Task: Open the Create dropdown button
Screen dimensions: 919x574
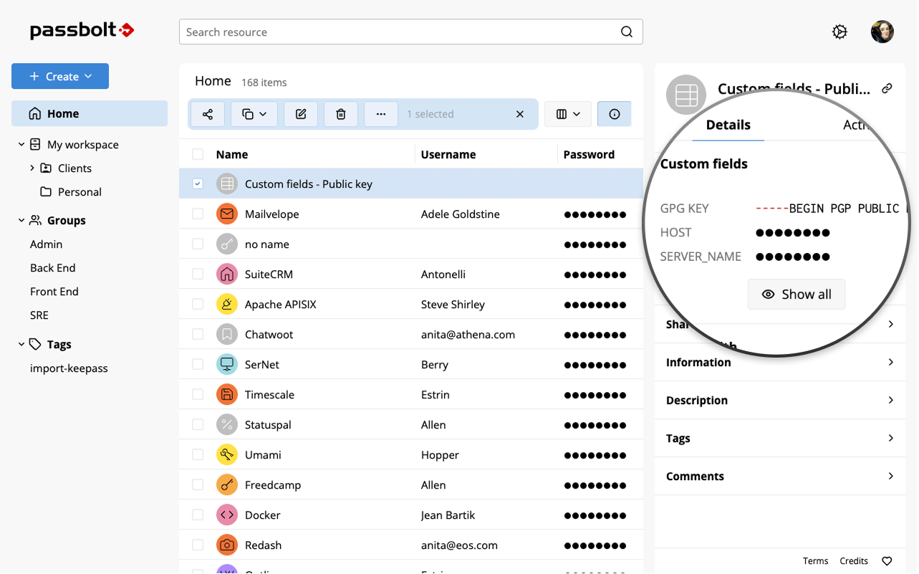Action: point(60,76)
